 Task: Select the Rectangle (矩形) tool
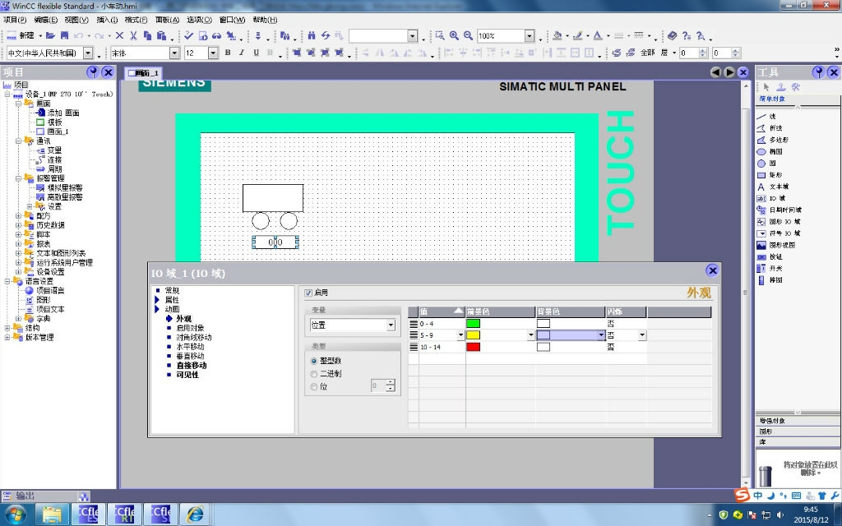pyautogui.click(x=769, y=175)
